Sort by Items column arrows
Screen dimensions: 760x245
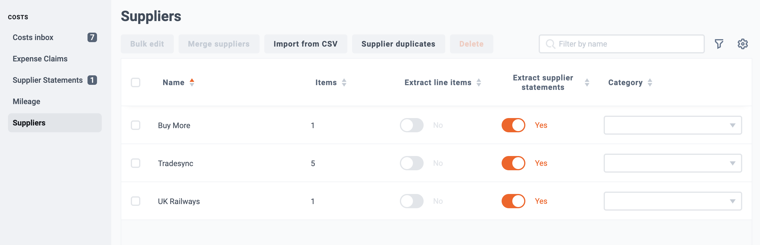coord(344,82)
